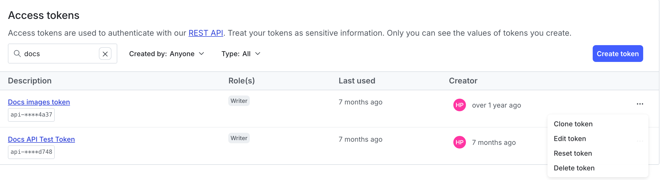Open the ellipsis menu for Docs API Test Token
The height and width of the screenshot is (180, 670).
[640, 142]
